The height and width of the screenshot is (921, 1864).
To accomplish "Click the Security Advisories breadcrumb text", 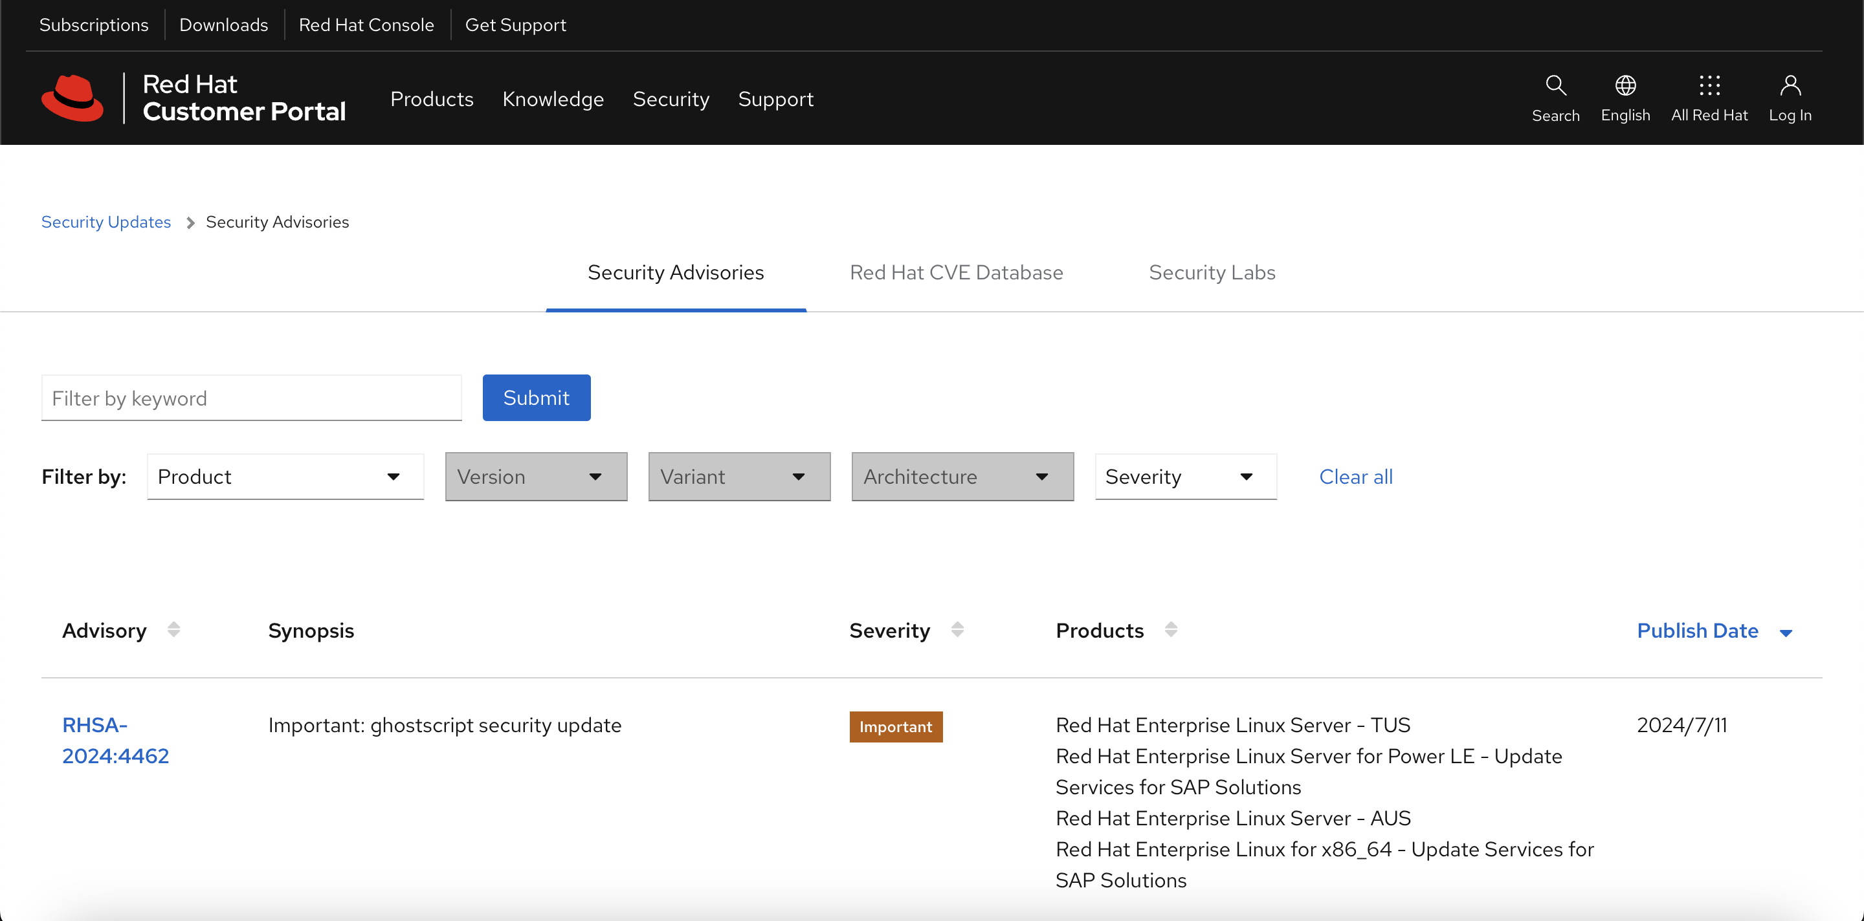I will 277,222.
